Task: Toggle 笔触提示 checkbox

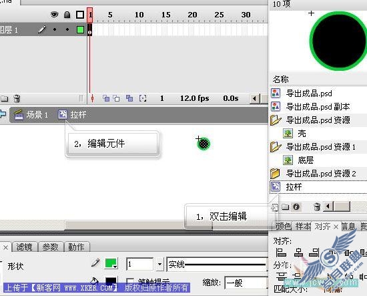Action: click(130, 281)
